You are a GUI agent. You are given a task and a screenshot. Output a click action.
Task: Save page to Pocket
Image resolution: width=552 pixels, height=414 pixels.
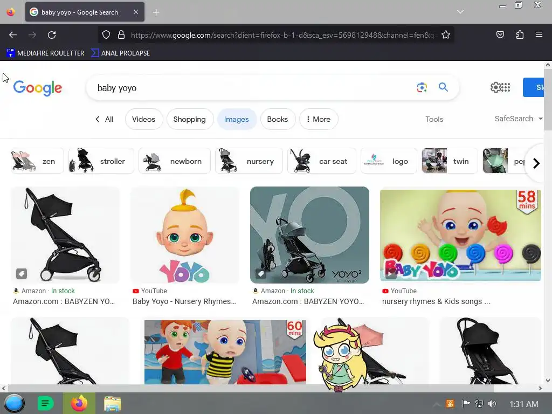500,35
